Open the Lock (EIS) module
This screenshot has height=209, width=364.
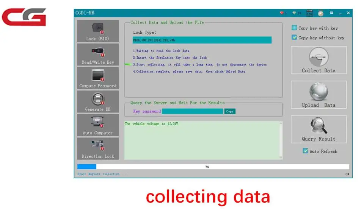point(98,31)
